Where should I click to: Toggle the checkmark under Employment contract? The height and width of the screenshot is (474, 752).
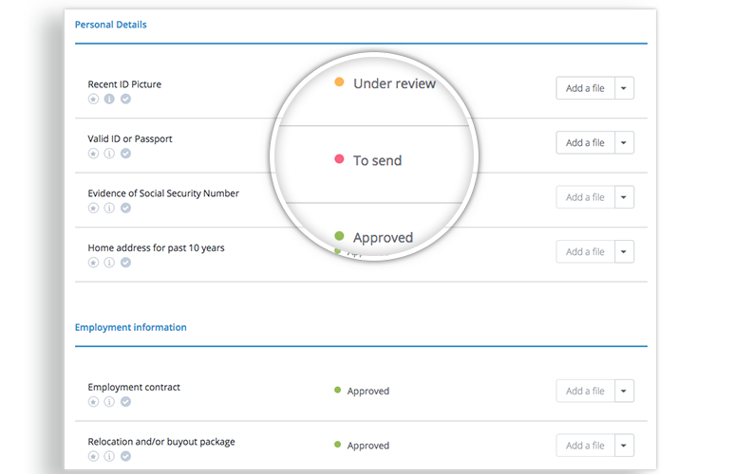pos(125,402)
